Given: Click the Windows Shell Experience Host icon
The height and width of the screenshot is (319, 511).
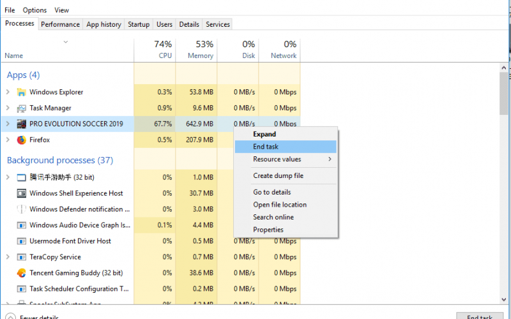Looking at the screenshot, I should pyautogui.click(x=21, y=193).
